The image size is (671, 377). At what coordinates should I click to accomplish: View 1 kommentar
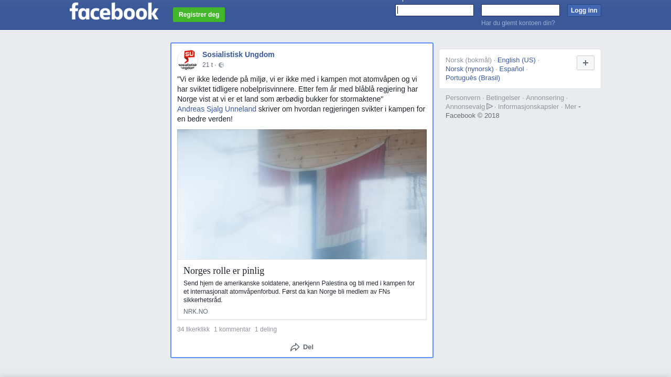[x=232, y=329]
